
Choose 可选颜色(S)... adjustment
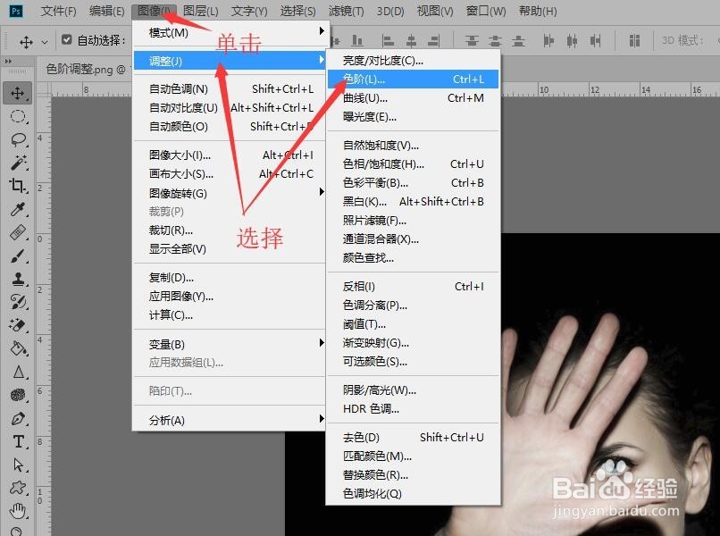[413, 362]
